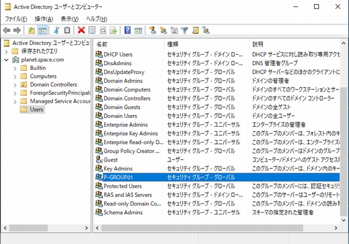Toggle the action pane icon
This screenshot has height=244, width=349.
click(138, 30)
